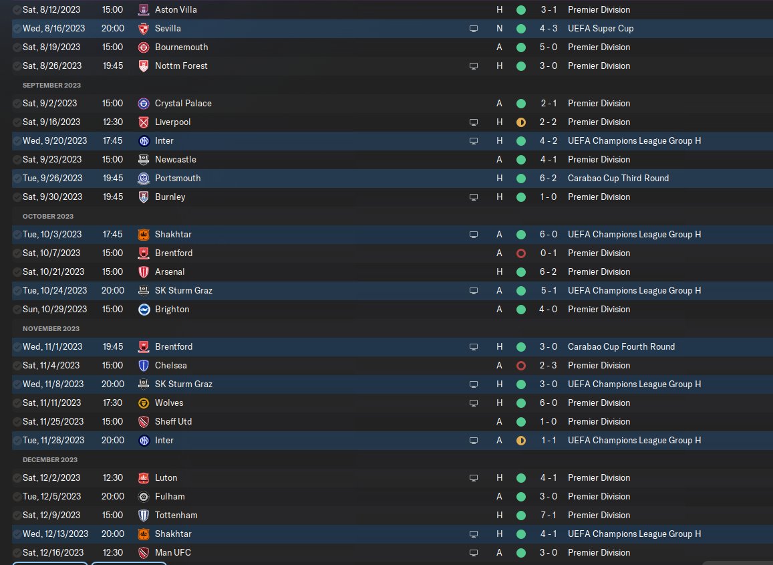The image size is (773, 565).
Task: Collapse the DECEMBER 2023 month header
Action: (x=50, y=459)
